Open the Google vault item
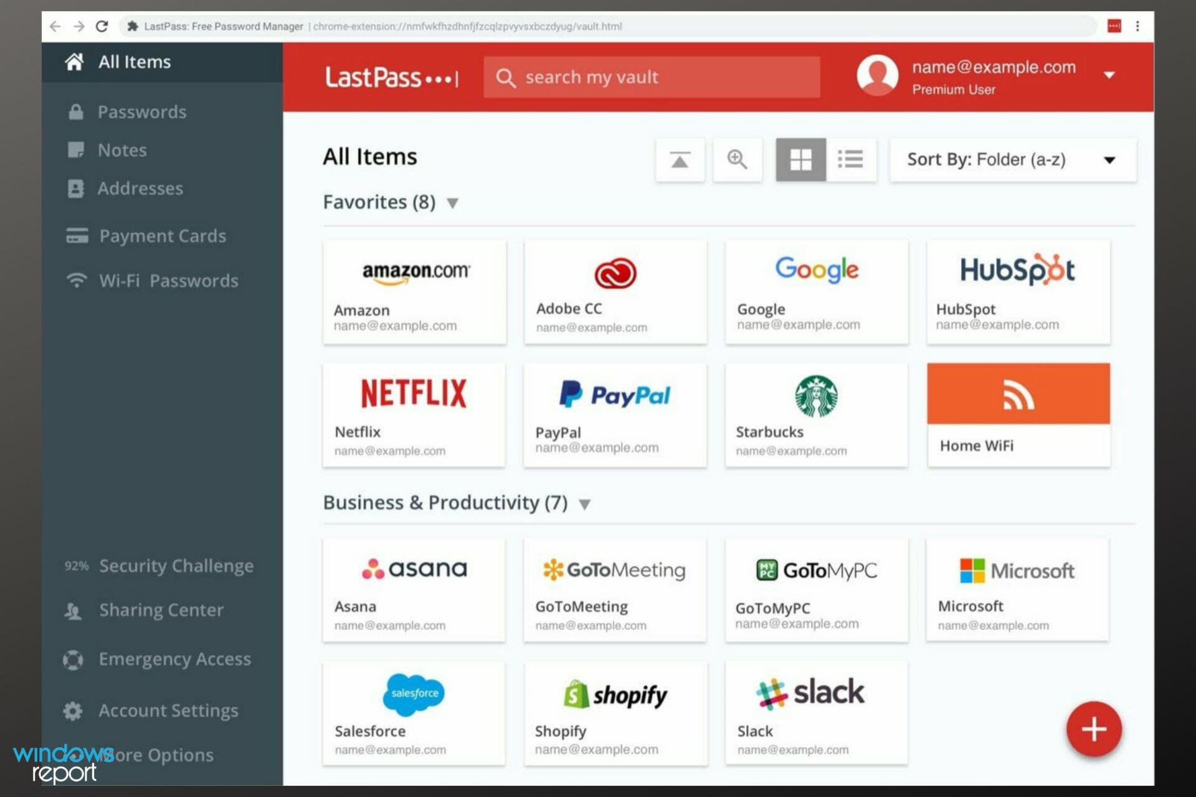This screenshot has width=1196, height=797. 817,292
